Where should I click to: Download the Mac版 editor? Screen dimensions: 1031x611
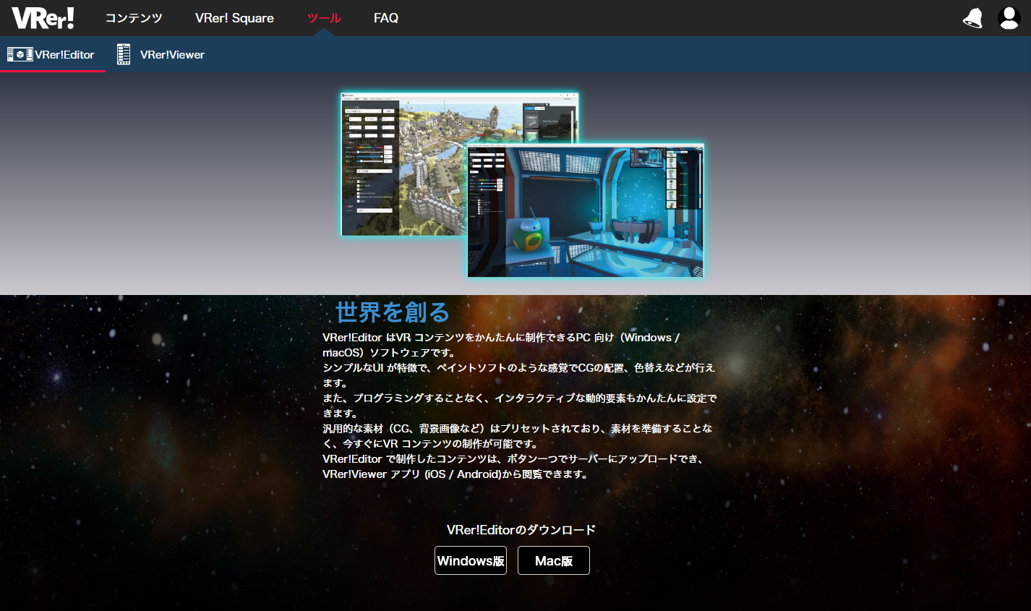[554, 560]
